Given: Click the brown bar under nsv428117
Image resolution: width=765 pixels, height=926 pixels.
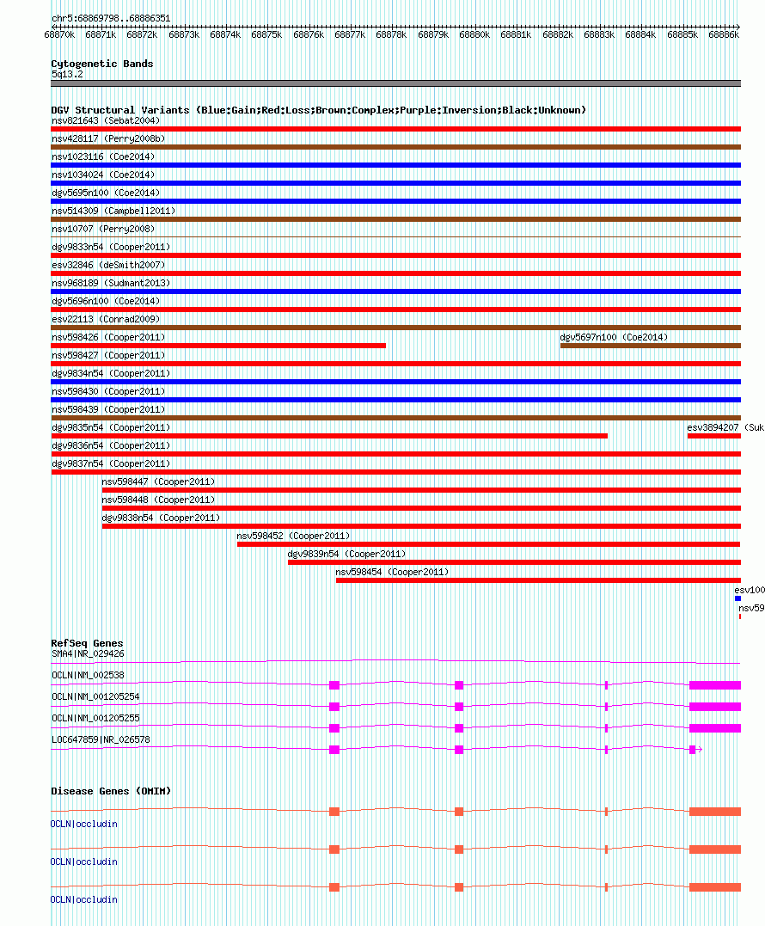Looking at the screenshot, I should [x=396, y=147].
